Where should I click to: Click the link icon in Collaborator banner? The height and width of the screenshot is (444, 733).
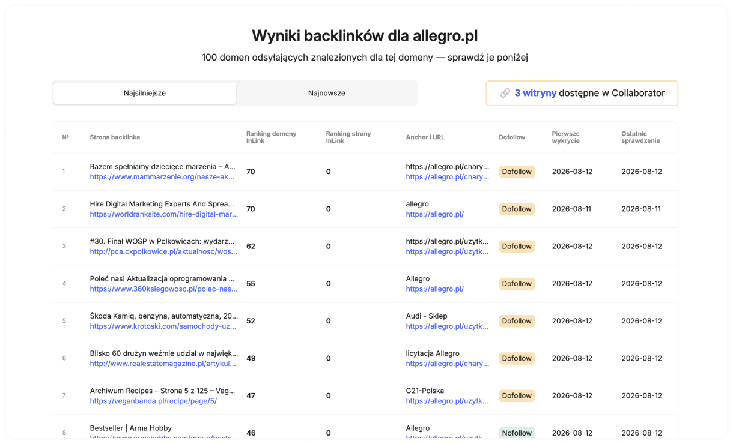tap(505, 93)
